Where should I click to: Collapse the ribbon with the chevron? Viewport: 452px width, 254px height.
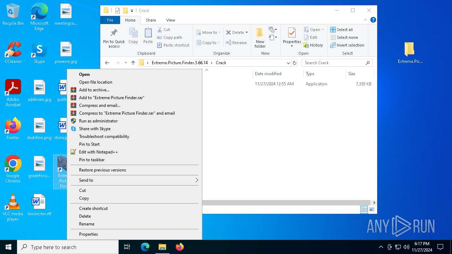point(365,20)
